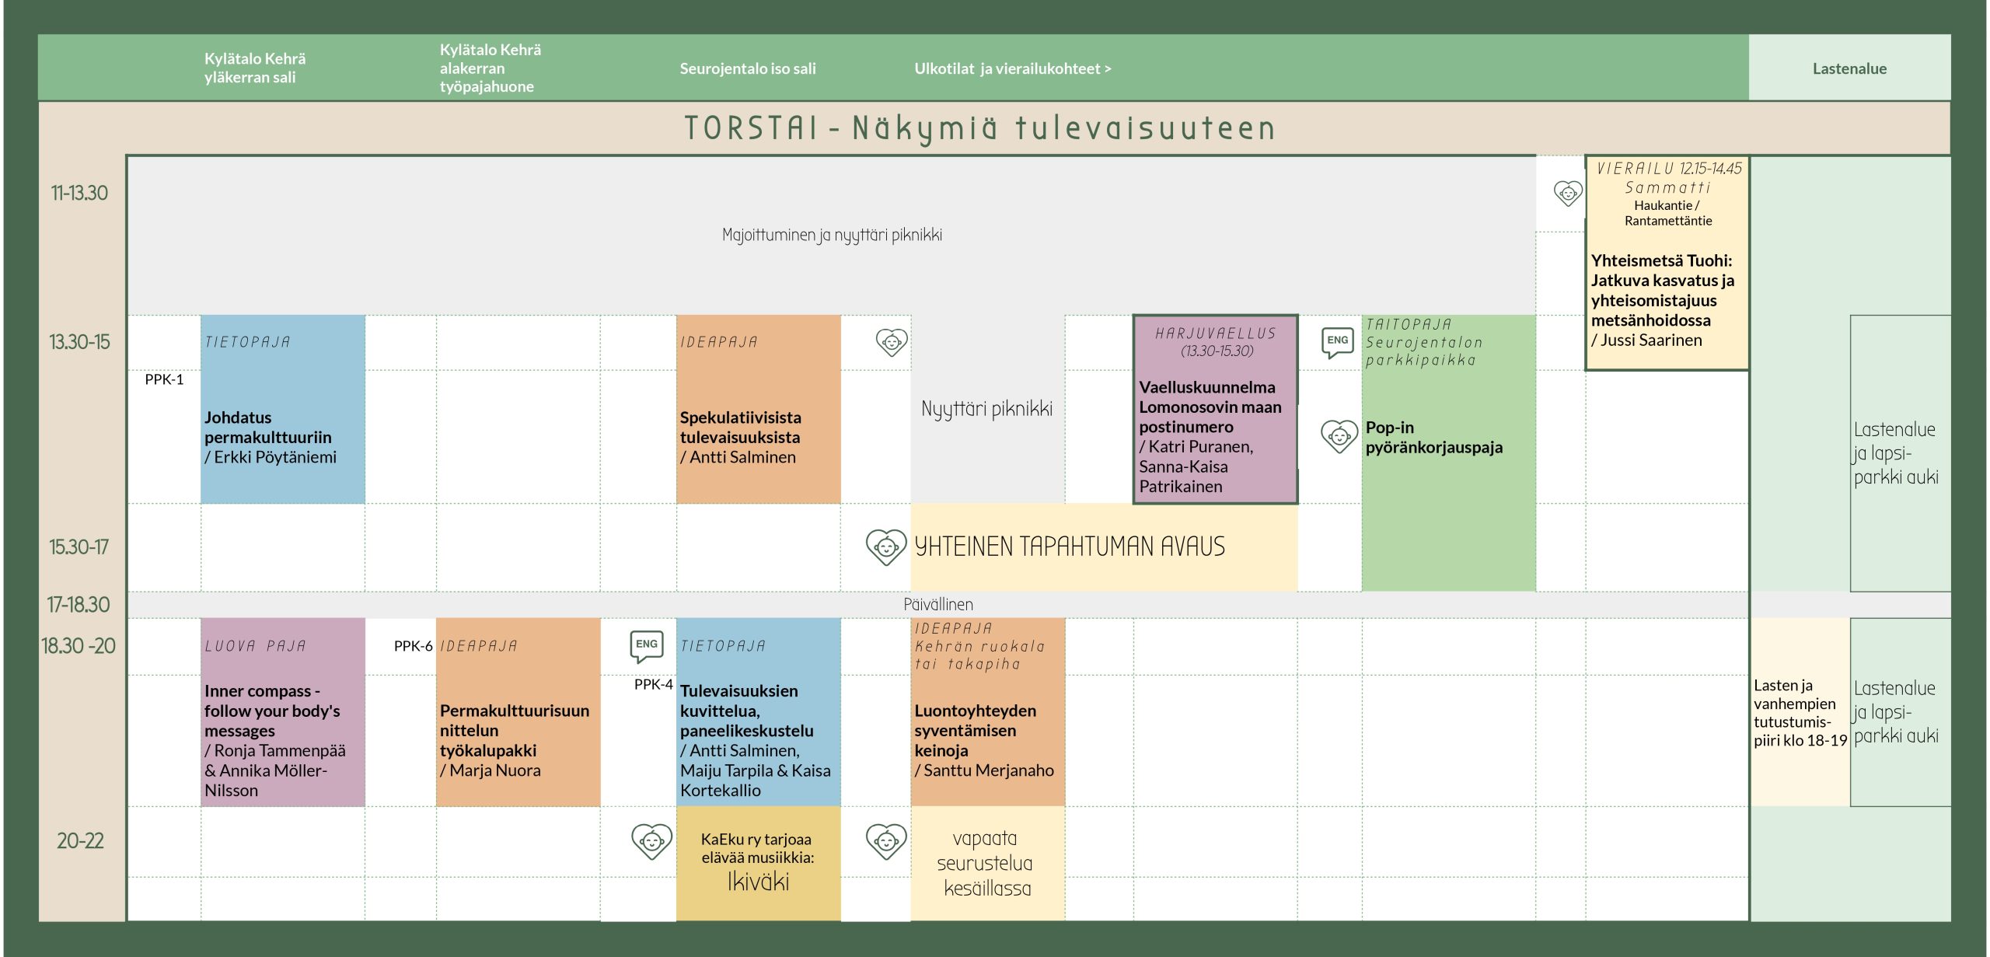Open the Lastenalue column header
The height and width of the screenshot is (957, 1990).
pos(1849,68)
